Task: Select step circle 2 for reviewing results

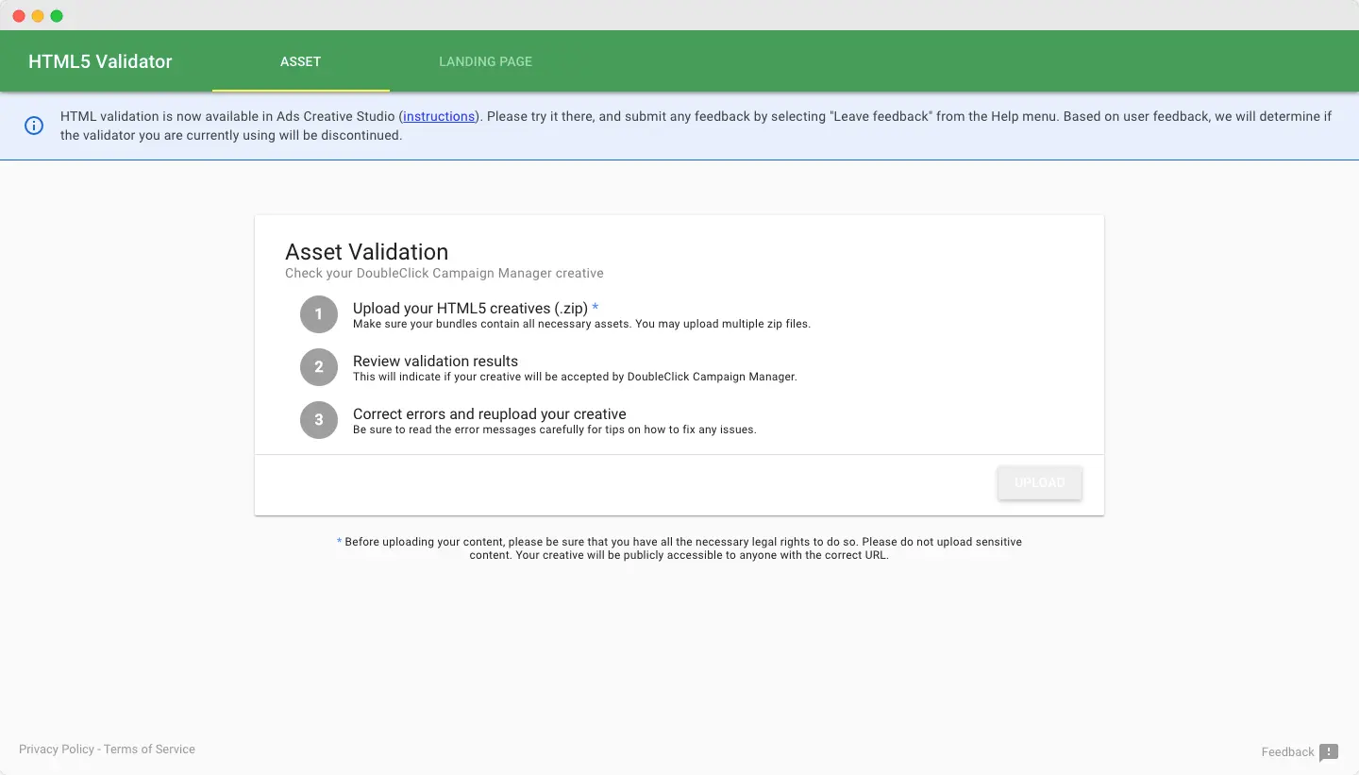Action: tap(318, 366)
